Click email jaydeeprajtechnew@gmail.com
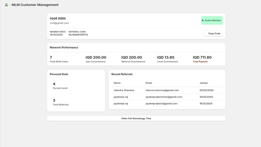 click(164, 97)
